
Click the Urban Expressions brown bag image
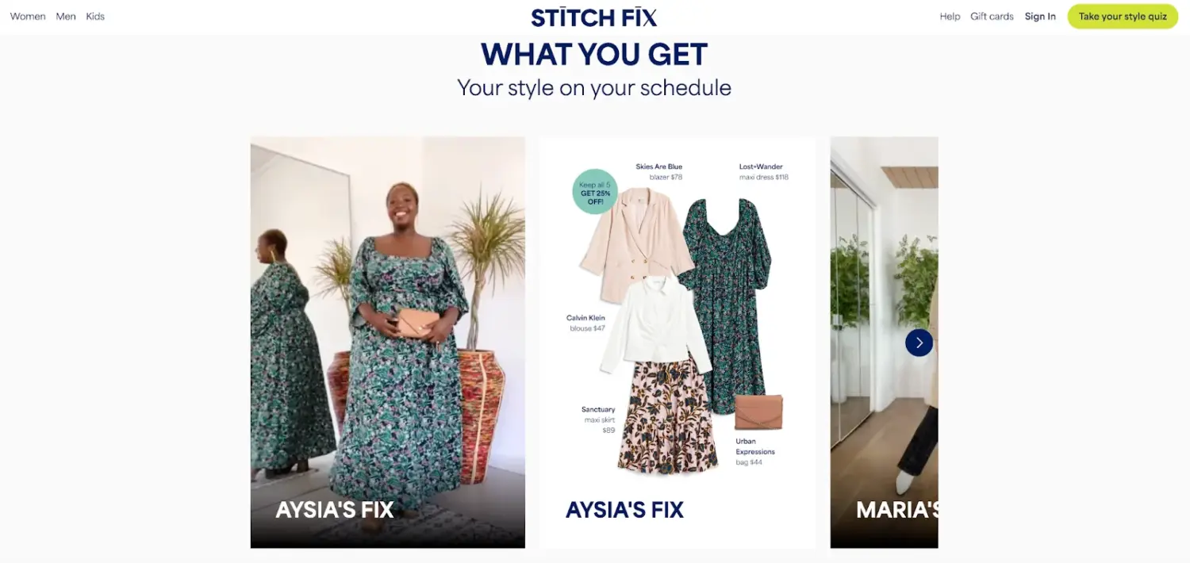pyautogui.click(x=758, y=412)
